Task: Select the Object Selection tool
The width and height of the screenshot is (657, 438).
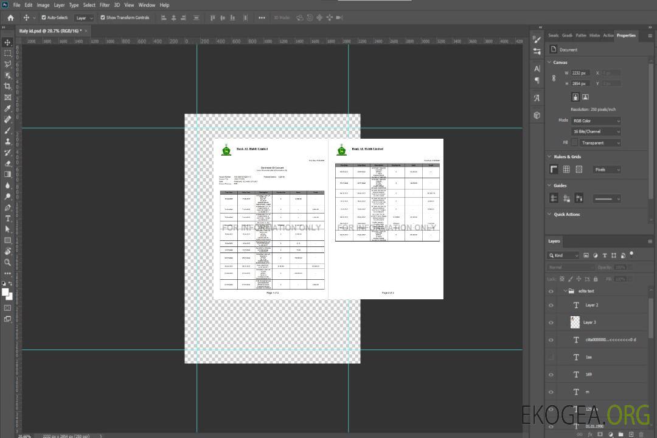Action: [7, 75]
